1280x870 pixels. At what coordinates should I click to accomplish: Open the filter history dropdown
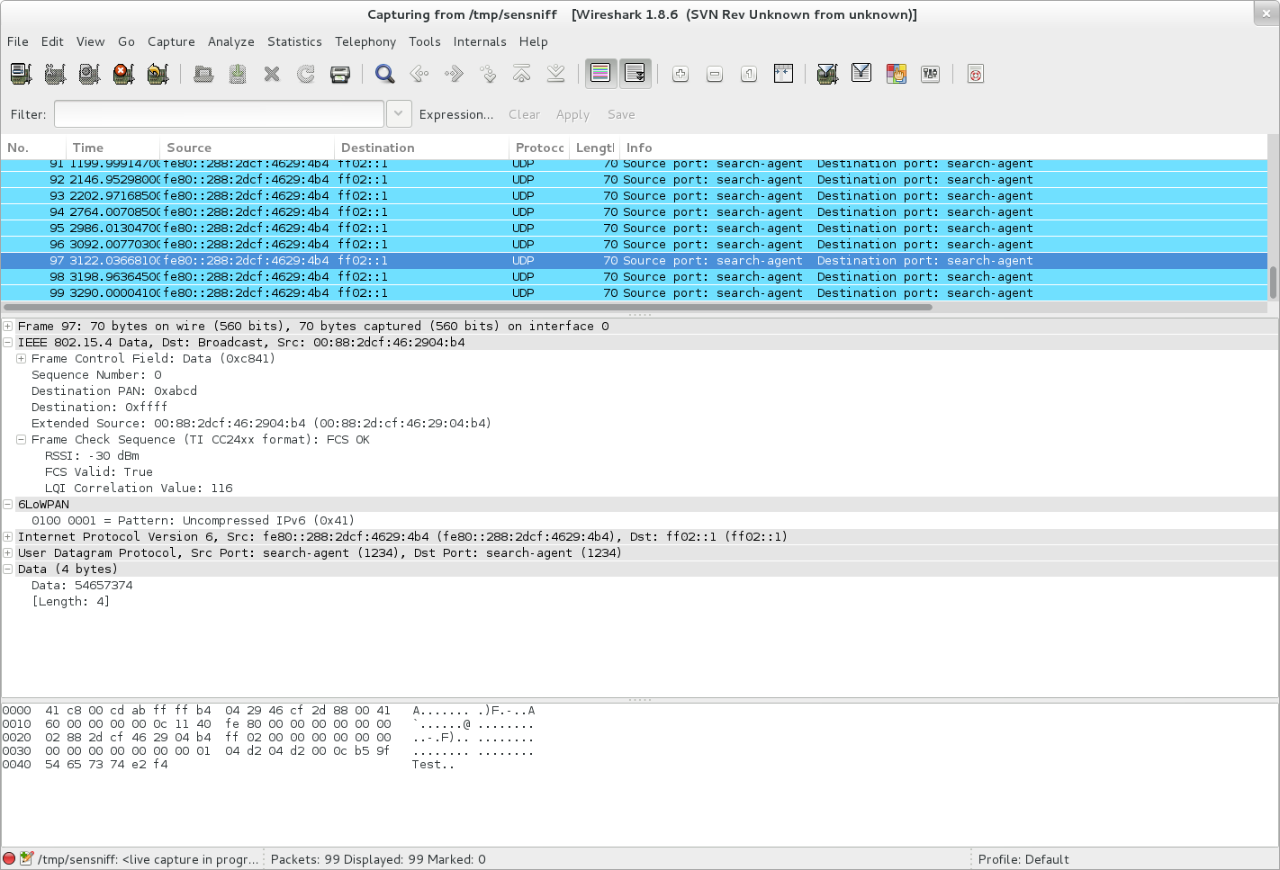pyautogui.click(x=400, y=114)
